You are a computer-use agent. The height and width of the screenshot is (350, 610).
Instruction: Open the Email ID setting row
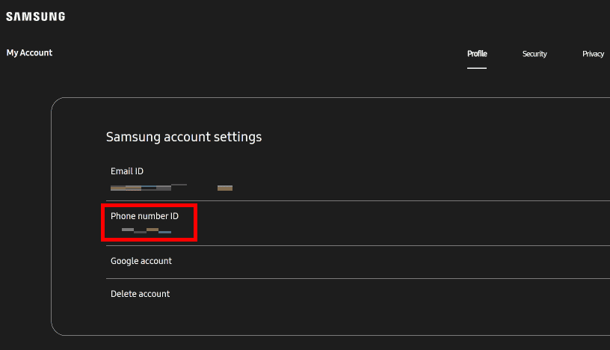358,179
